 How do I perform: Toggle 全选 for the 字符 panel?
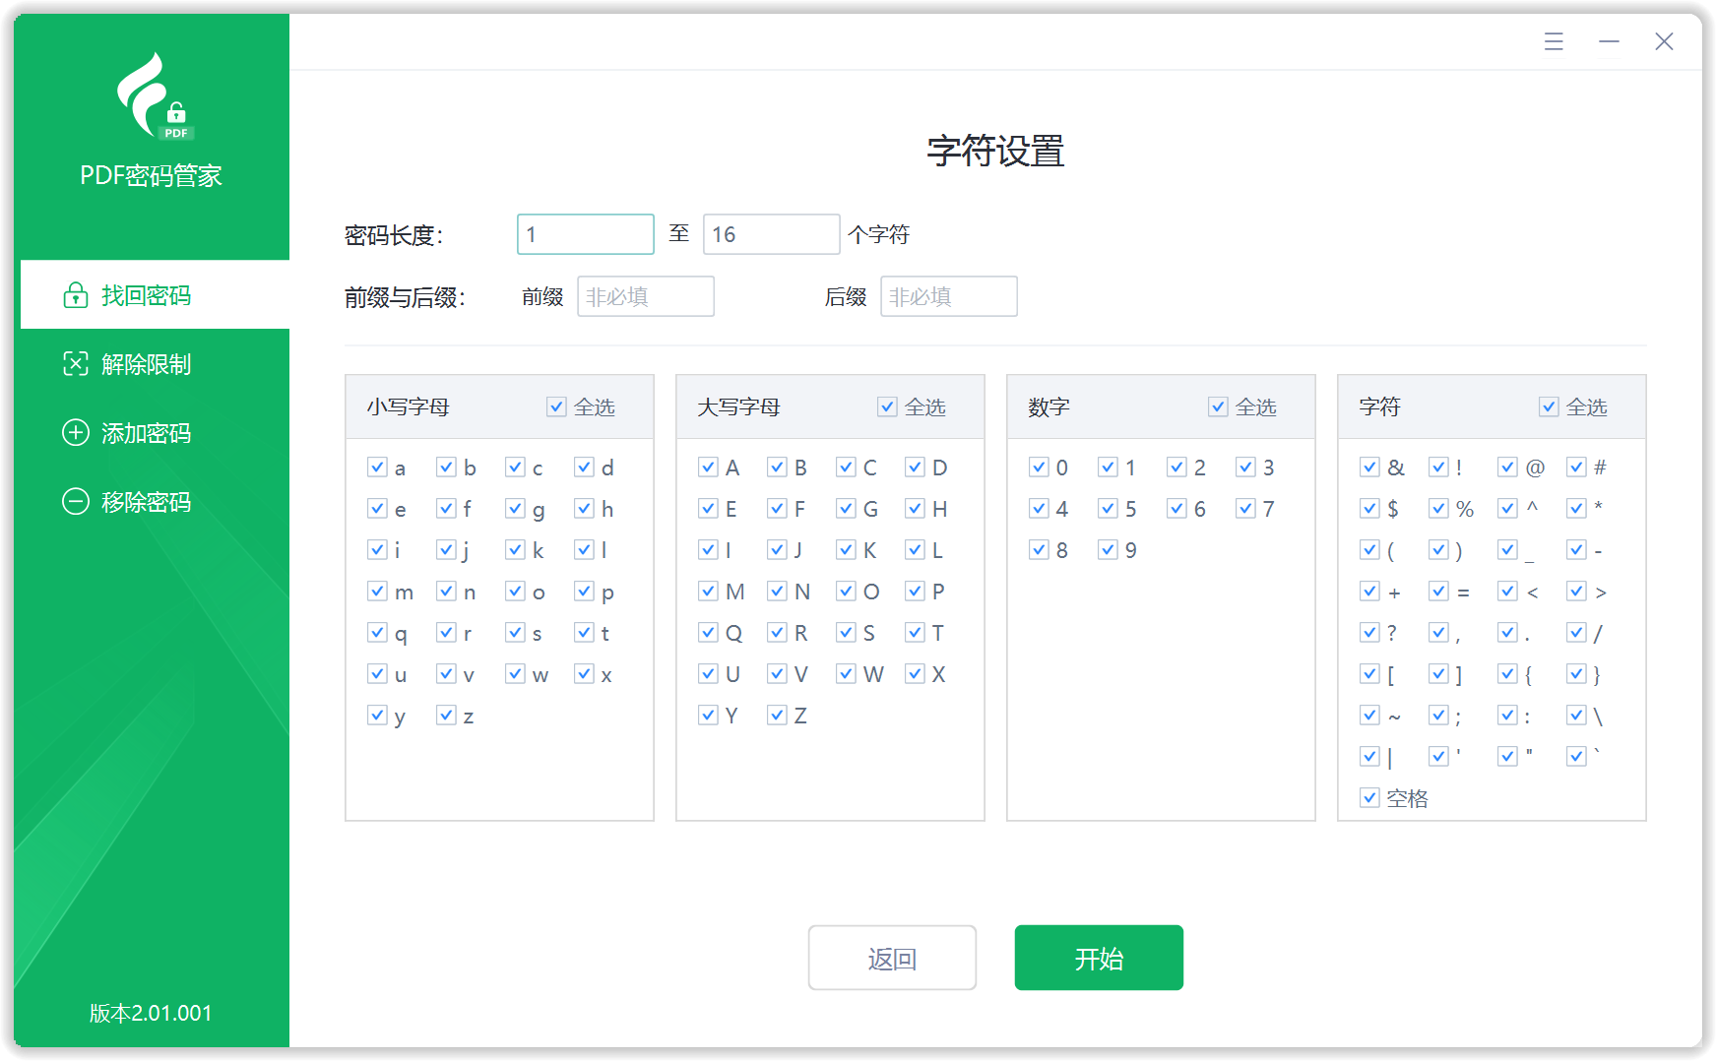coord(1550,406)
